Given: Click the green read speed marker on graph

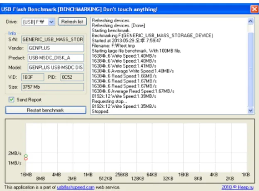Looking at the screenshot, I should pyautogui.click(x=26, y=156).
